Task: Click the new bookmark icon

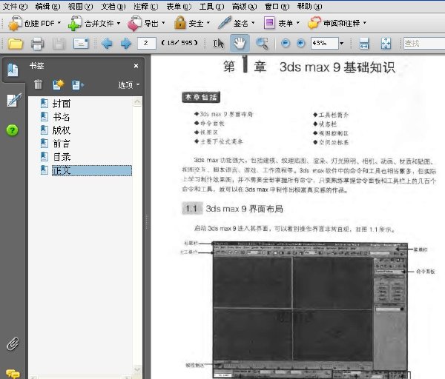Action: pos(59,84)
